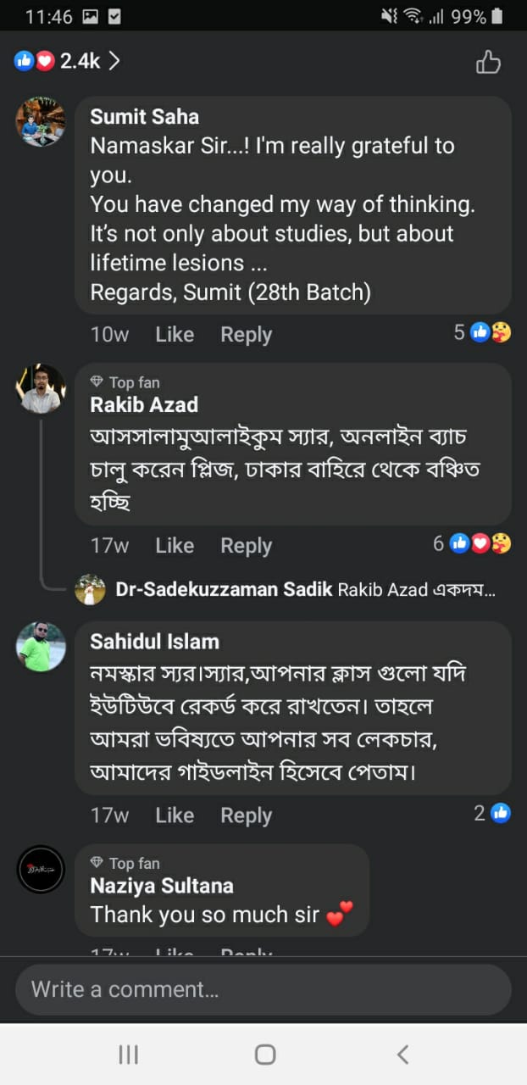This screenshot has height=1085, width=527.
Task: Open Sumit Saha's profile picture
Action: click(41, 122)
